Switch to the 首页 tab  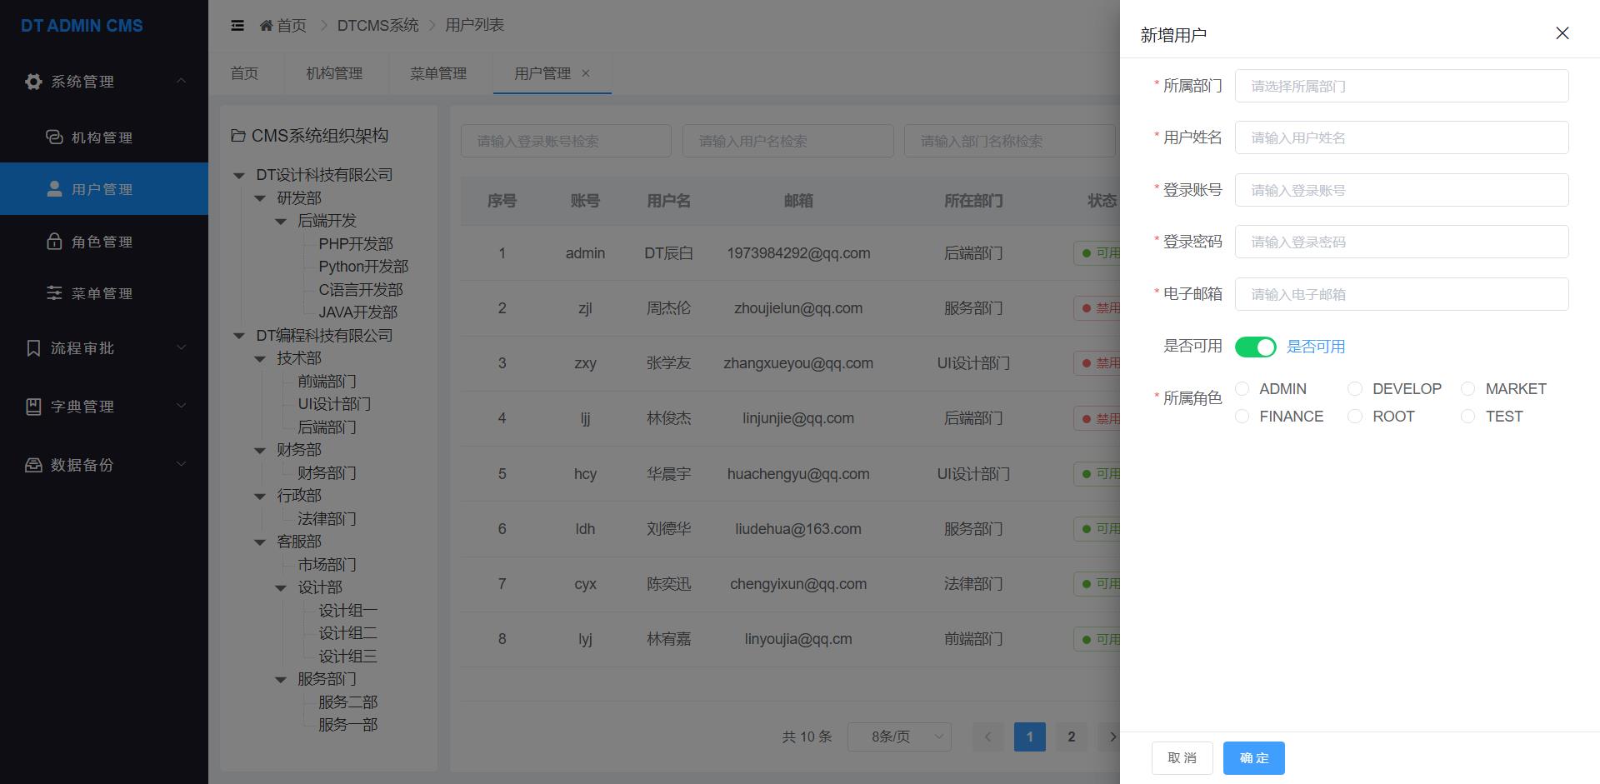pyautogui.click(x=244, y=73)
